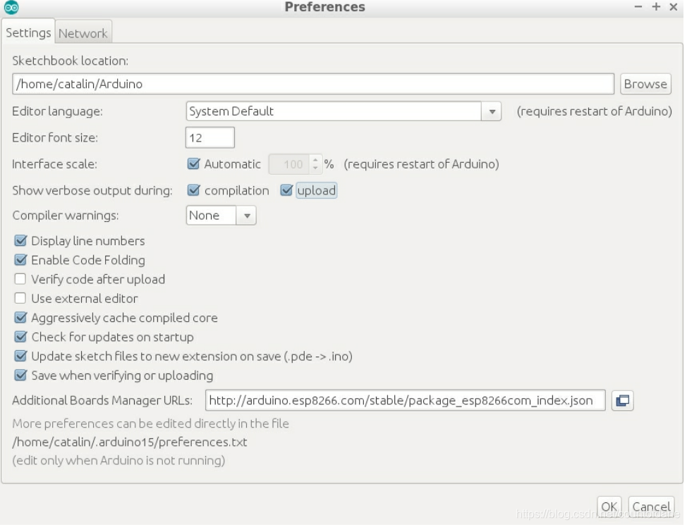The image size is (687, 527).
Task: Toggle verbose output during compilation checkbox
Action: (195, 191)
